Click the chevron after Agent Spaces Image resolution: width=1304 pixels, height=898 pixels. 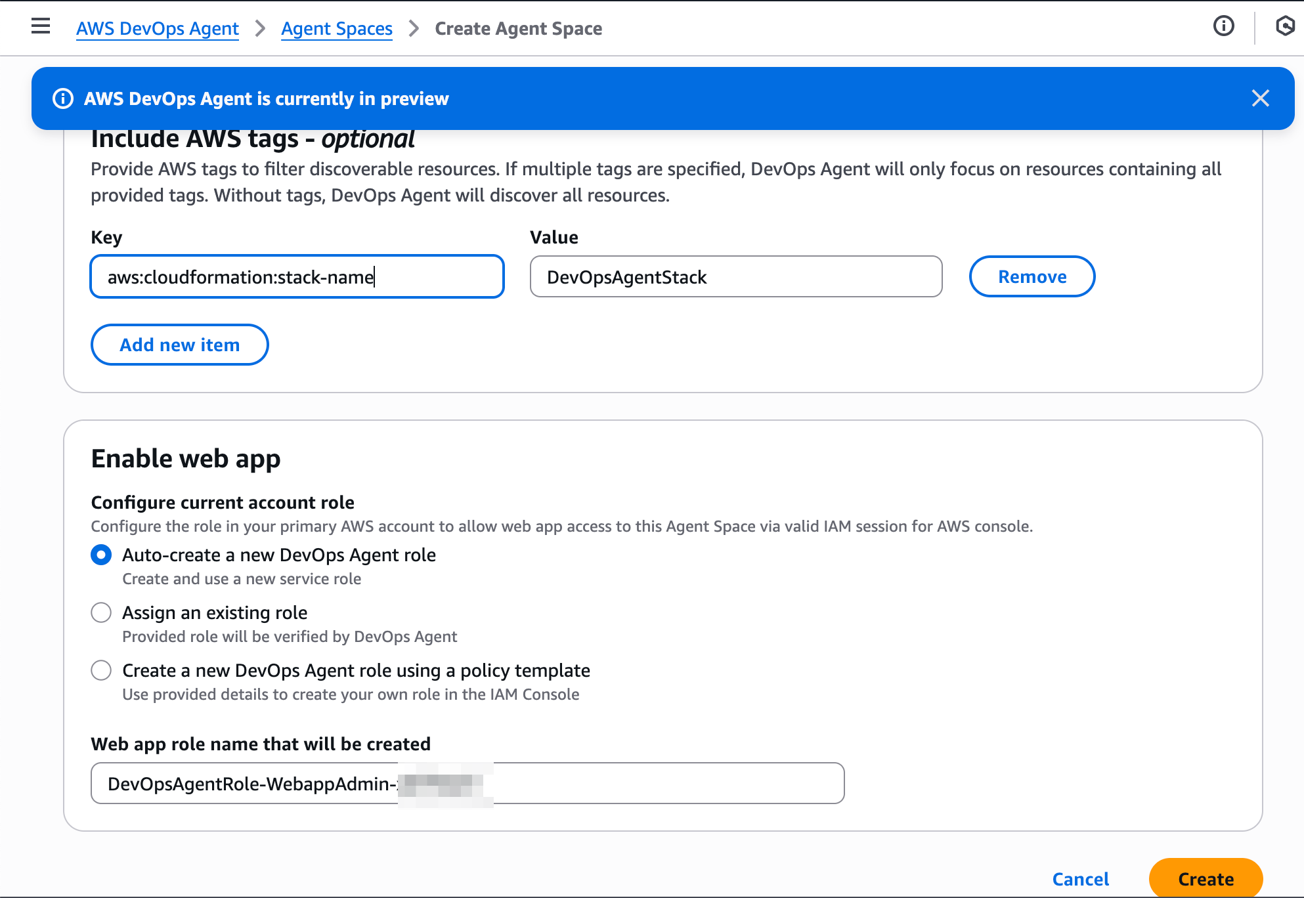(414, 29)
